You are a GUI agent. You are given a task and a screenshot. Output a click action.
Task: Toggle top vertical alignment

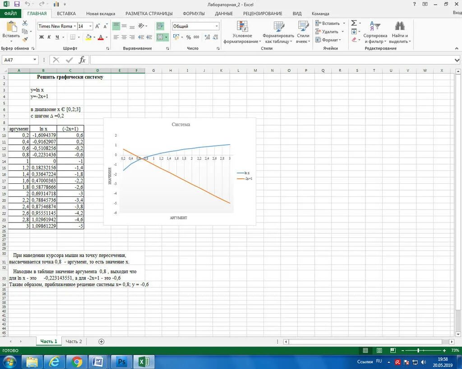coord(116,26)
